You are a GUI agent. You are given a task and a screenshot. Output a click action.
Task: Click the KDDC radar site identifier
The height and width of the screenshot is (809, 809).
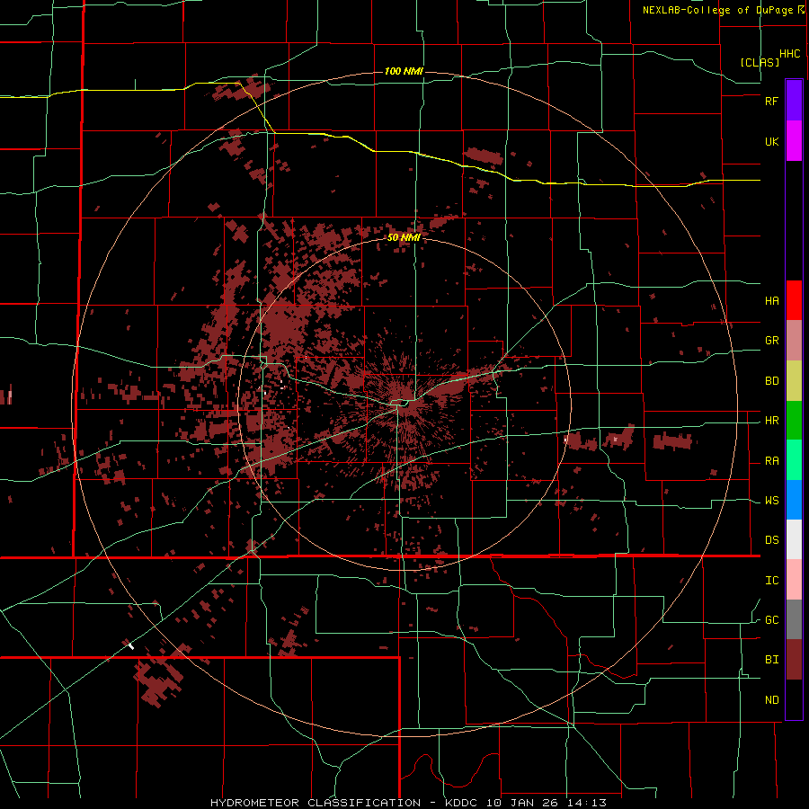point(460,803)
